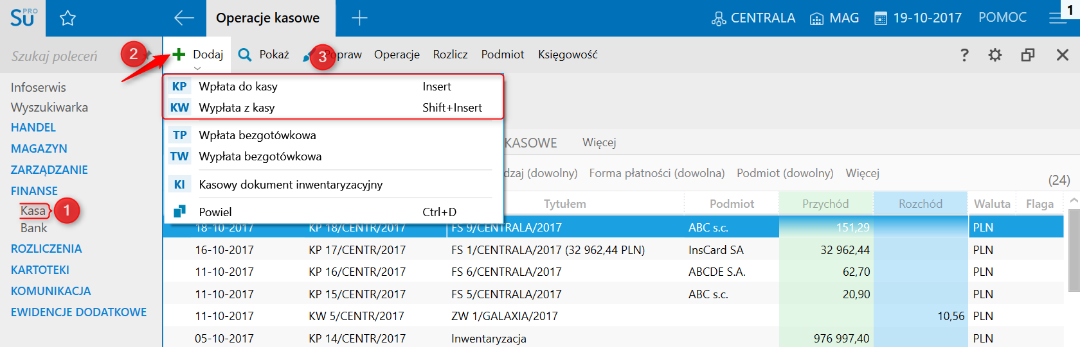Click the KP cash deposit icon

pos(179,87)
